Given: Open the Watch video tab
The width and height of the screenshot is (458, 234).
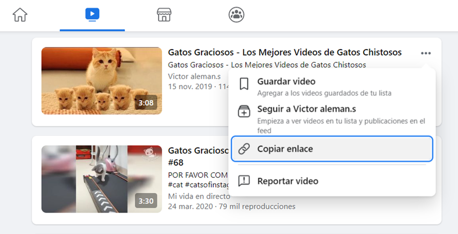Looking at the screenshot, I should [x=92, y=14].
